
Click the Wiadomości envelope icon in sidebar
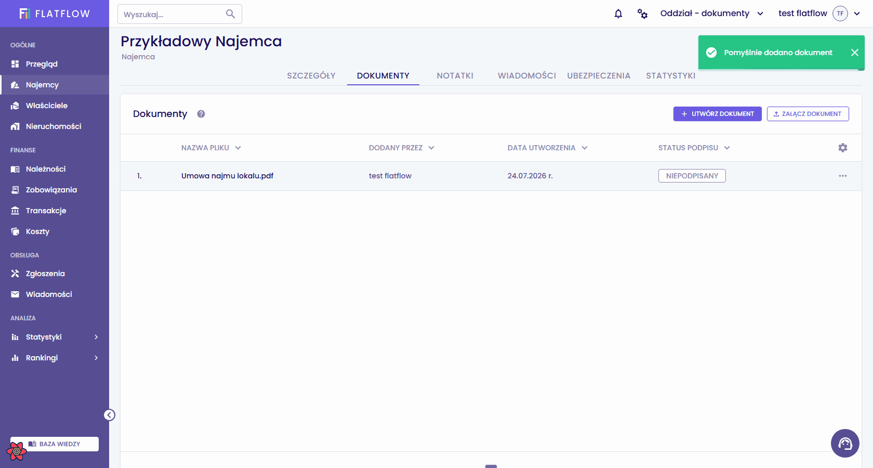pos(15,294)
